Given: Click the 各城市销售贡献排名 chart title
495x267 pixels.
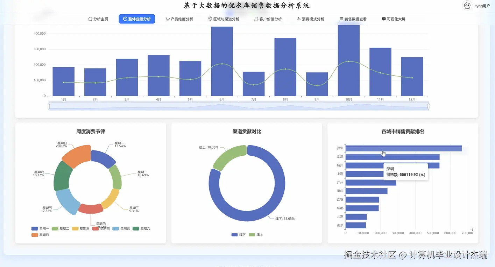Looking at the screenshot, I should 403,132.
